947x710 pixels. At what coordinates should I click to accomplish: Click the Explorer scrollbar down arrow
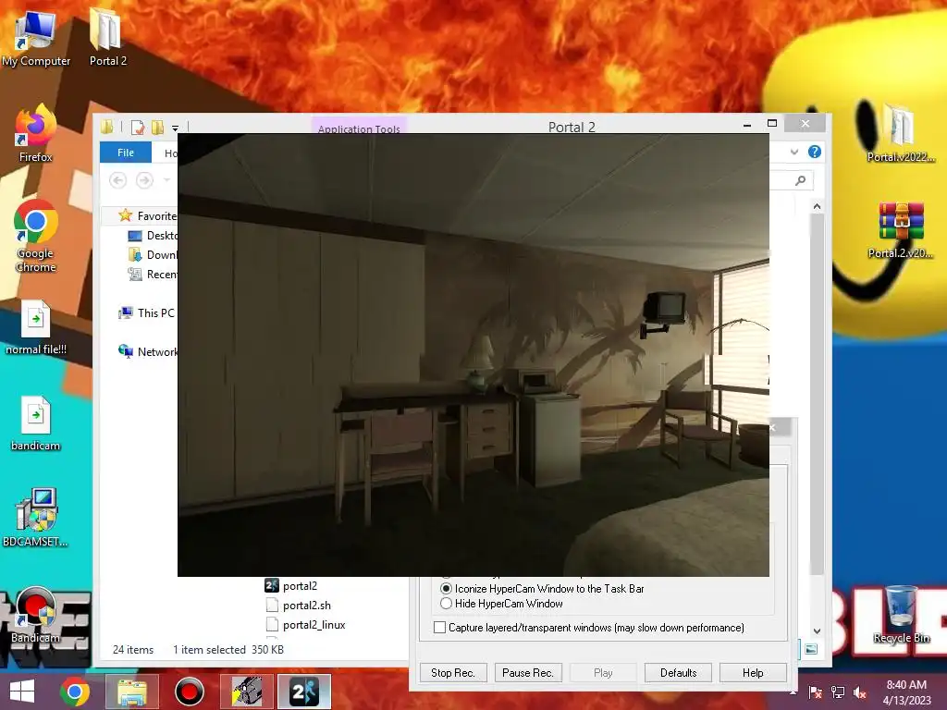(x=818, y=630)
